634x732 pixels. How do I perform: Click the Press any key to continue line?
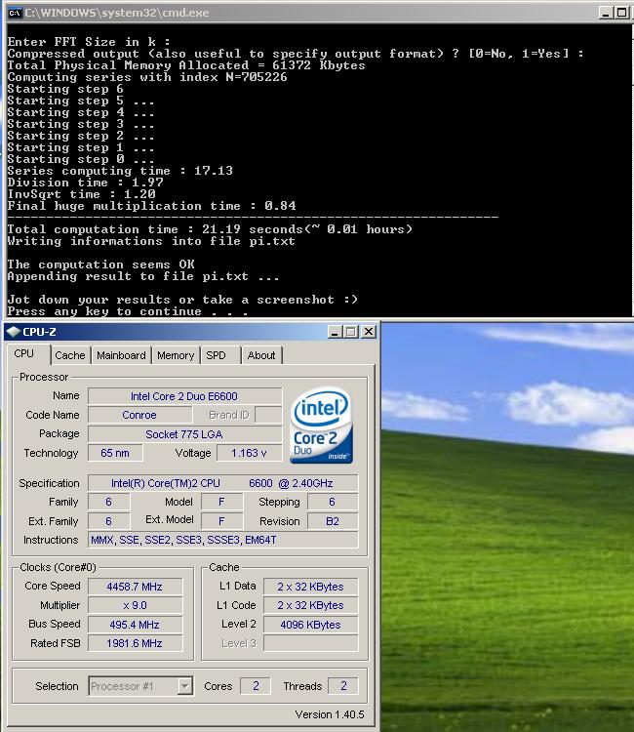128,311
